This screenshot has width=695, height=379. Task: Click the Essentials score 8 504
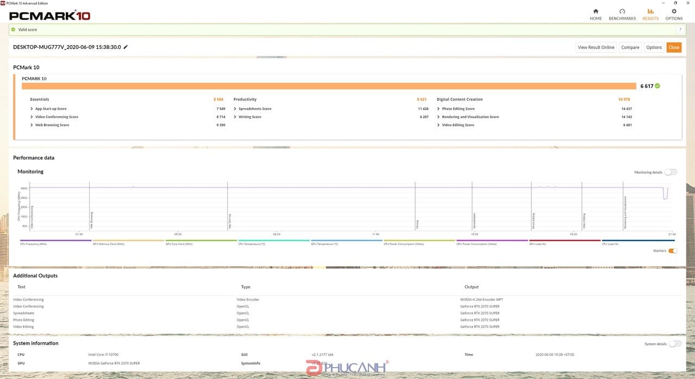[218, 99]
